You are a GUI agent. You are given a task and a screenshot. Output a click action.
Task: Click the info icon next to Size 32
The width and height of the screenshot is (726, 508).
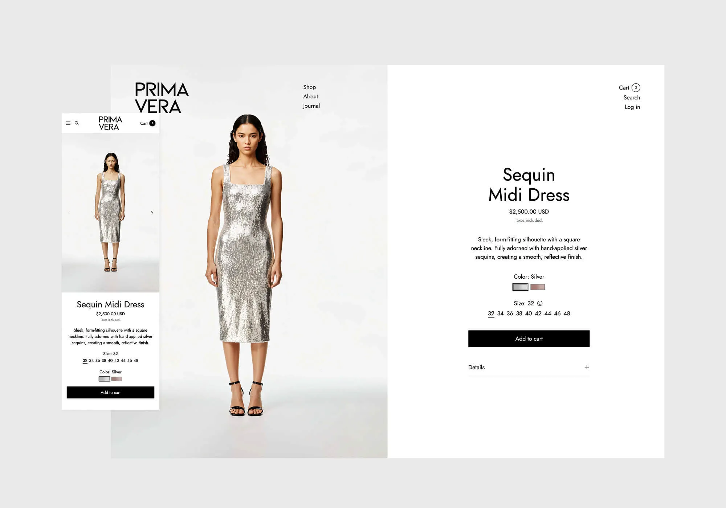[x=542, y=303]
